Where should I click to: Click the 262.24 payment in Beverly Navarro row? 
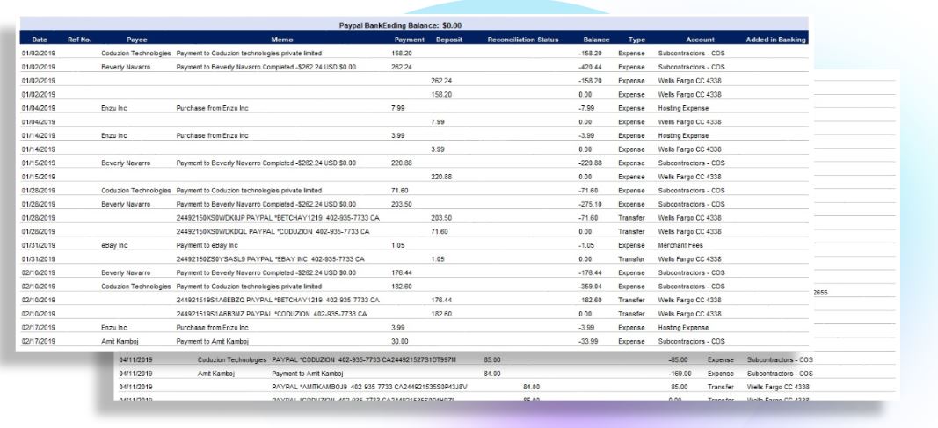pyautogui.click(x=402, y=67)
